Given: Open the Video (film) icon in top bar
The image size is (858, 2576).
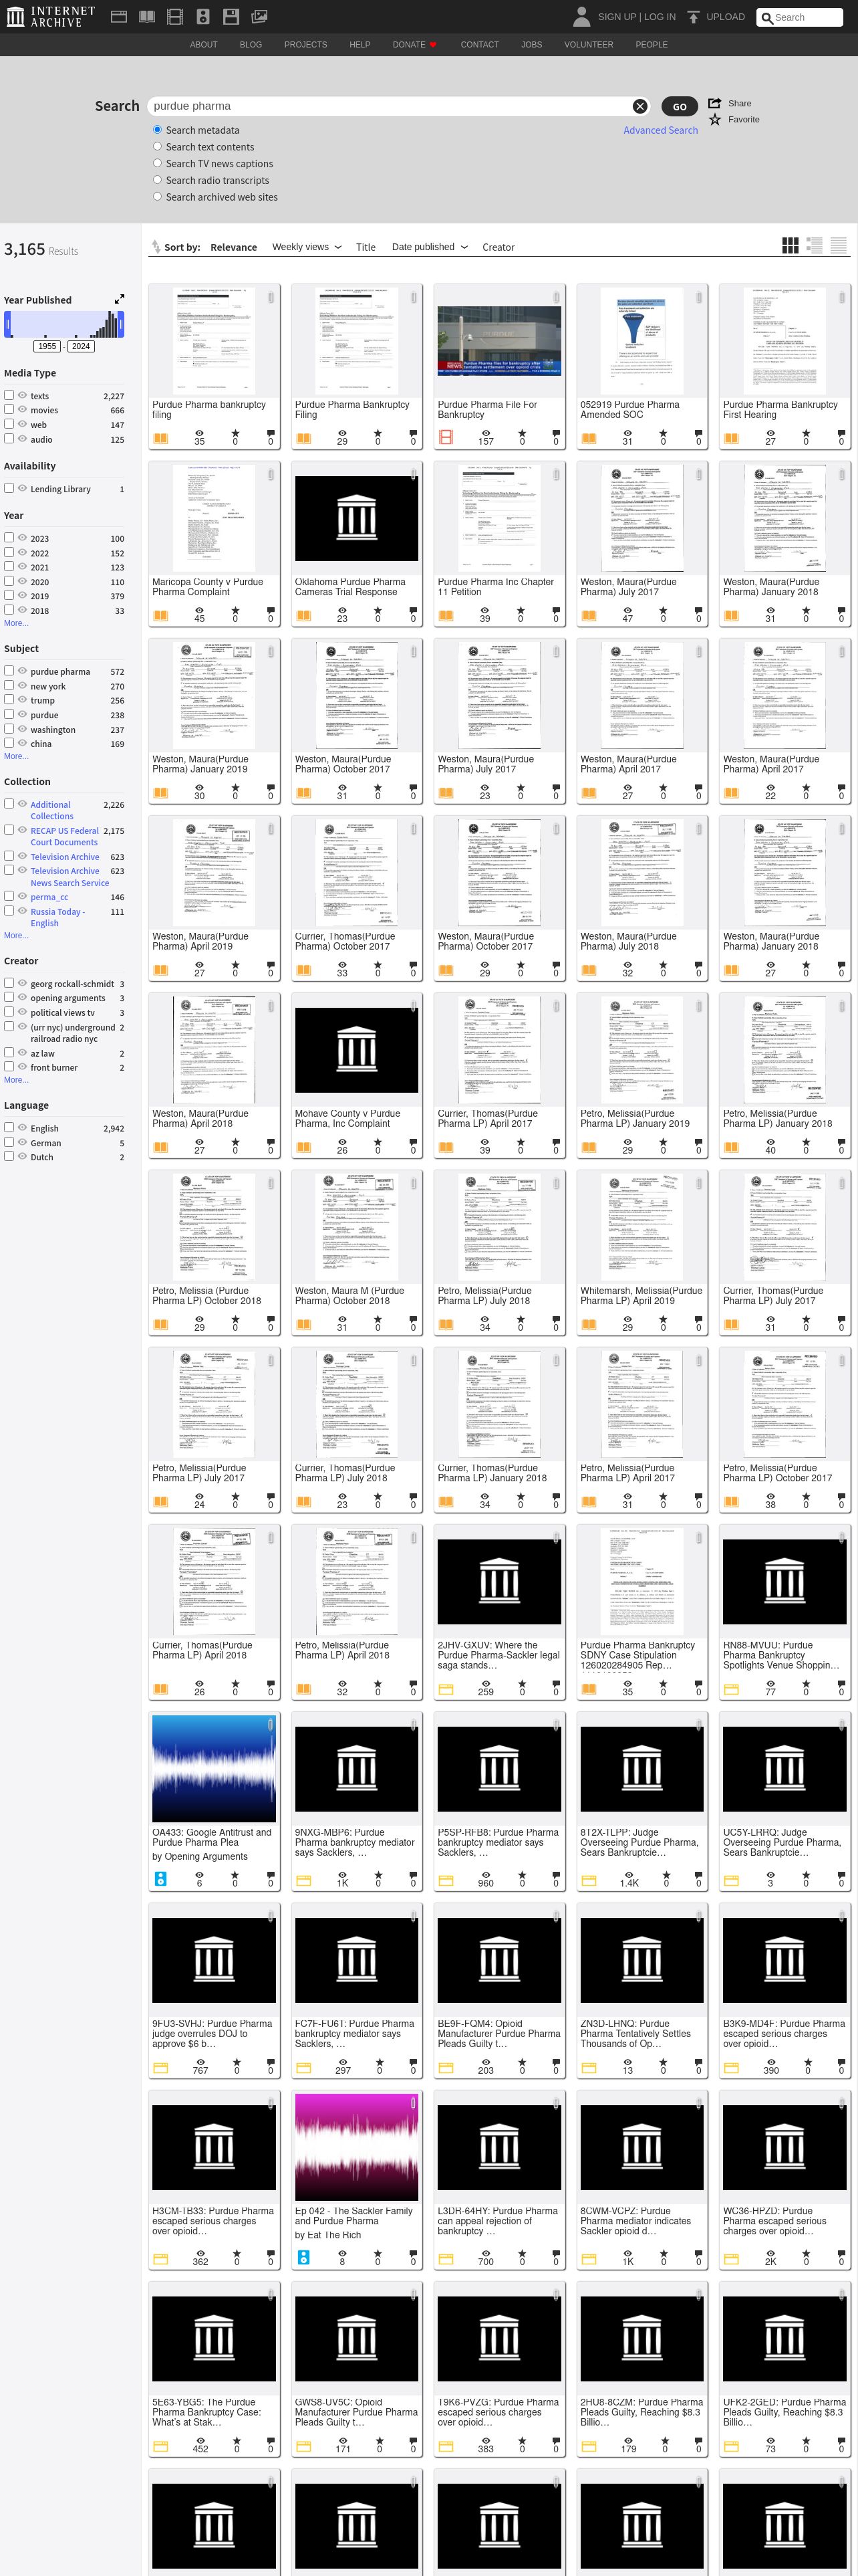Looking at the screenshot, I should [x=175, y=16].
